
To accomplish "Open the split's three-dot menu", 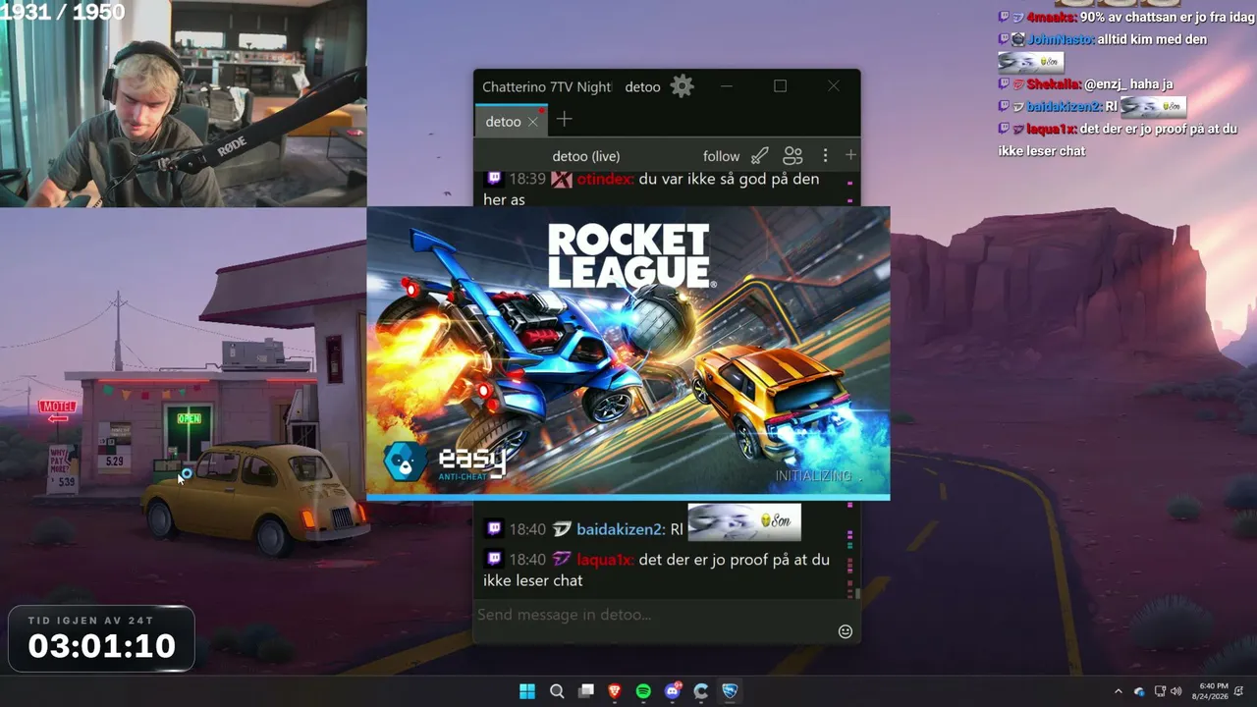I will click(825, 156).
